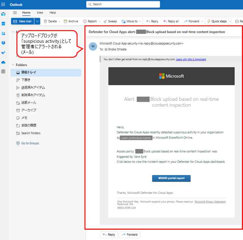
Task: Open the Calendar app in the sidebar
Action: pos(3,24)
